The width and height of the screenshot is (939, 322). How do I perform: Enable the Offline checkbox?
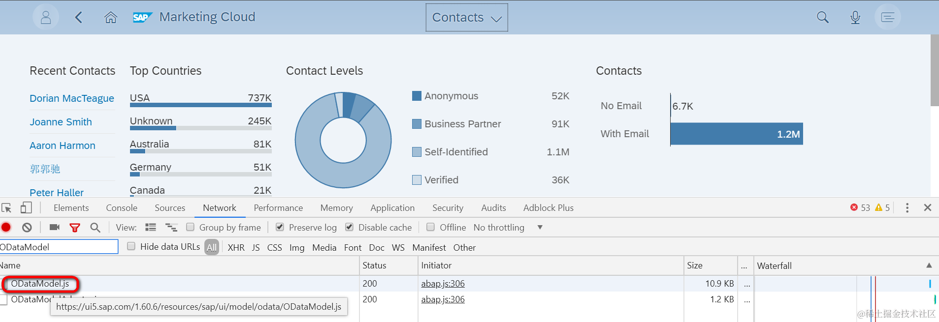(x=430, y=227)
